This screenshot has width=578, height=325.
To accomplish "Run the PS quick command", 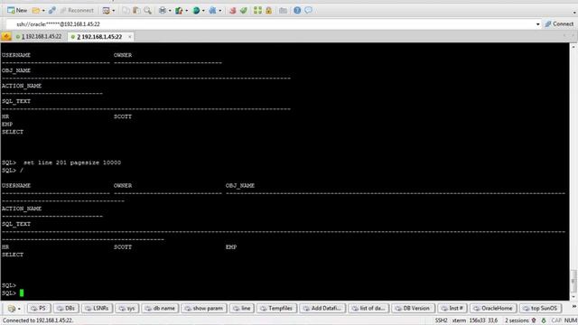I will coord(38,308).
